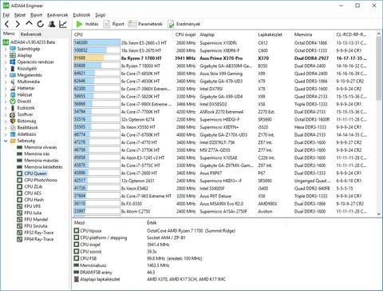Sort by CPU órajel column header

[185, 34]
